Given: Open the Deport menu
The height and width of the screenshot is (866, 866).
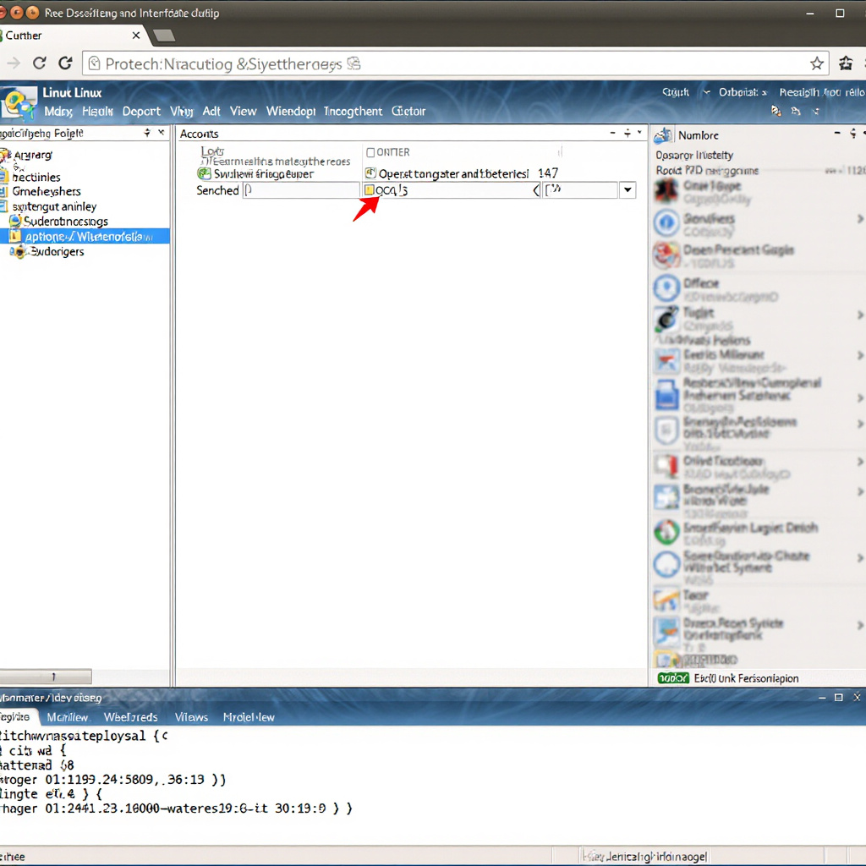Looking at the screenshot, I should (x=141, y=111).
